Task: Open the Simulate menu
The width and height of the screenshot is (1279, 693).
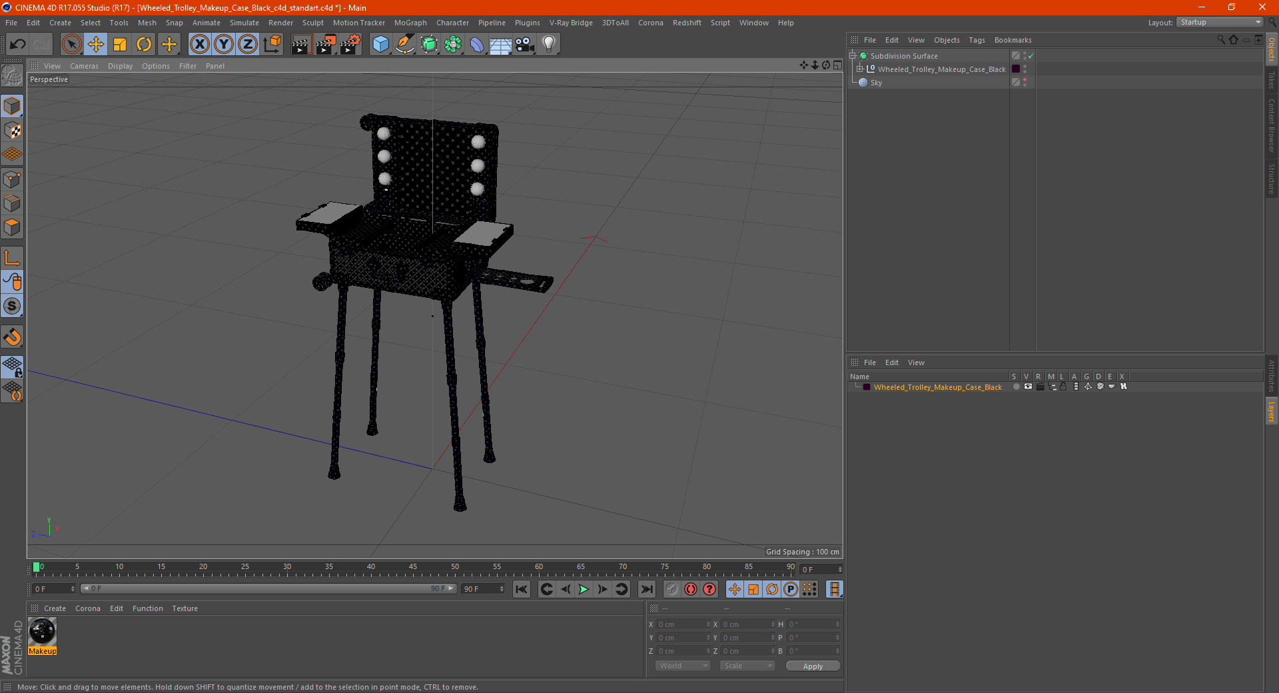Action: click(x=244, y=23)
